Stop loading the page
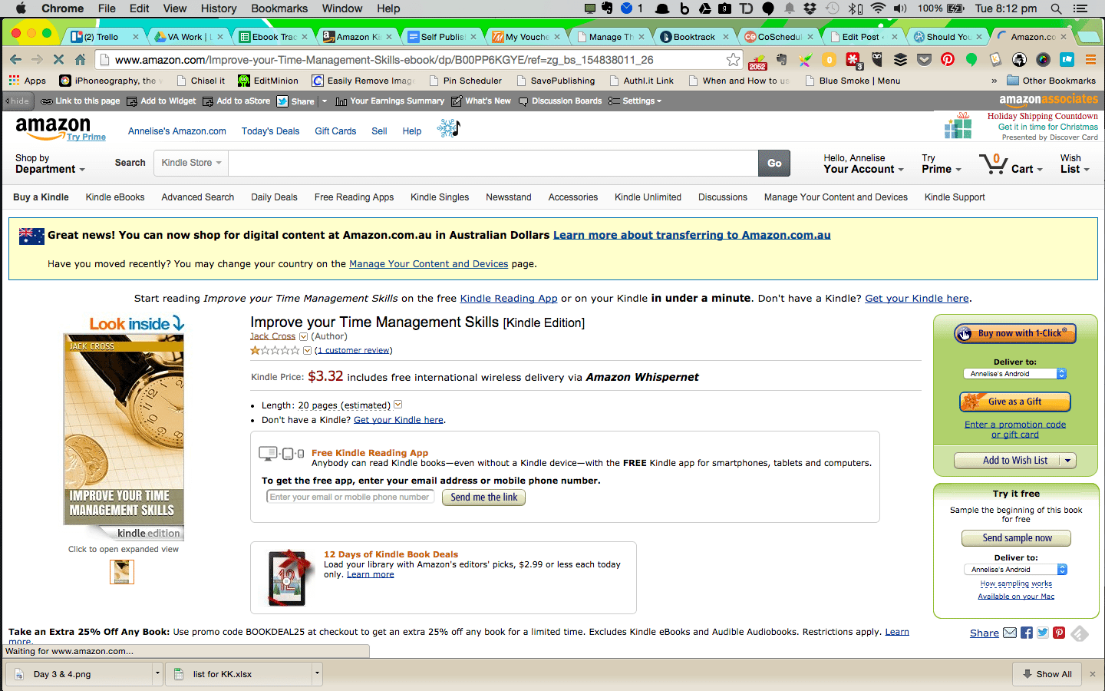1105x691 pixels. coord(58,59)
